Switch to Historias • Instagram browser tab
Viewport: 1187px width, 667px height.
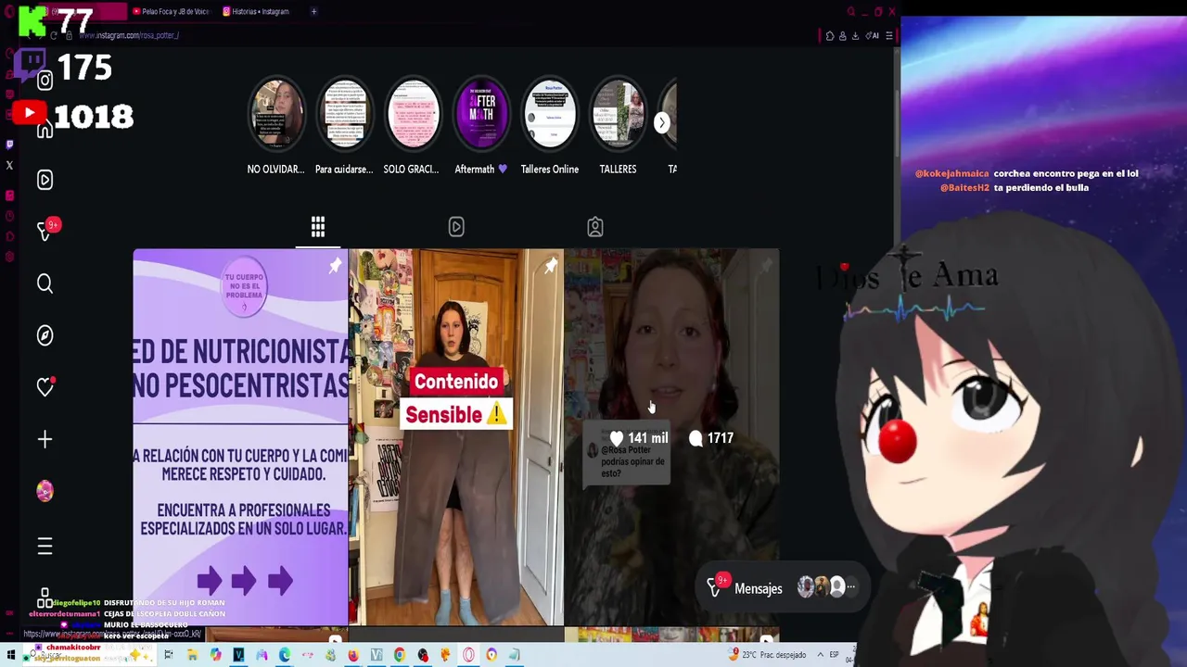(x=256, y=11)
